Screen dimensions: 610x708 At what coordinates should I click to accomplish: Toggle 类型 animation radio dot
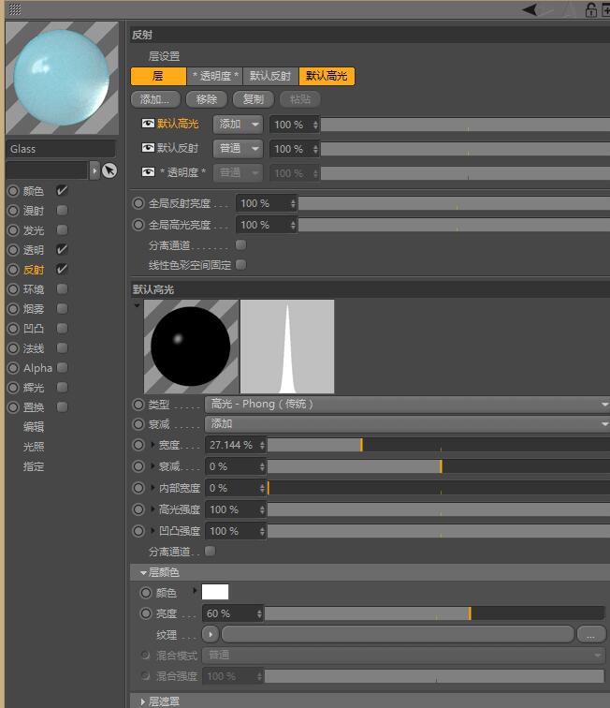(x=138, y=405)
